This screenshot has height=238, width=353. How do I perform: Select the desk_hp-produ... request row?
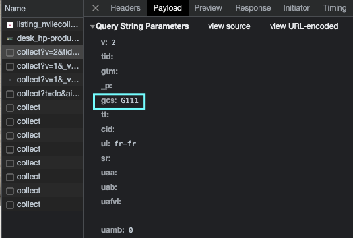pos(42,38)
